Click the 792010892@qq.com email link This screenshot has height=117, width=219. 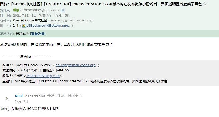43,76
